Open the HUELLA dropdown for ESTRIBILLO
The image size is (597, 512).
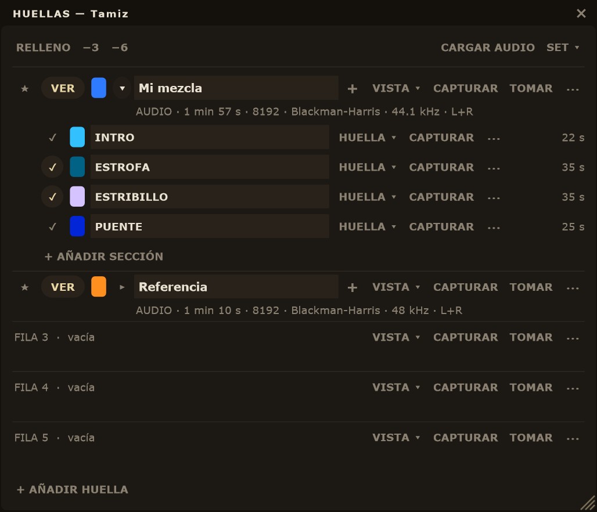[x=368, y=197]
